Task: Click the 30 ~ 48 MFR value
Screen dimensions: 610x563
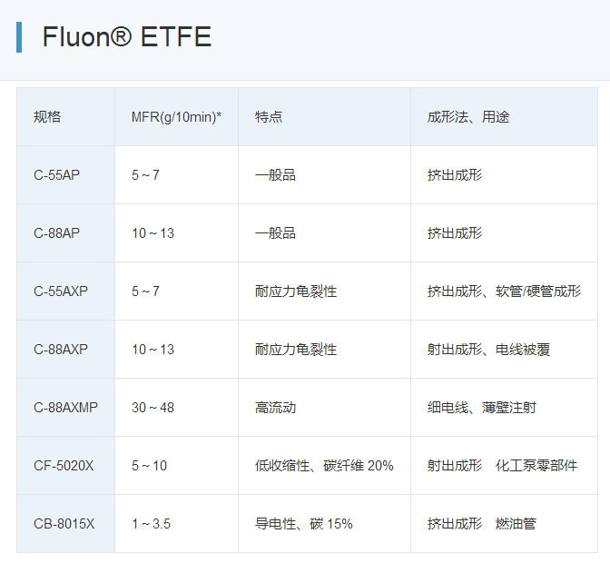Action: point(152,408)
